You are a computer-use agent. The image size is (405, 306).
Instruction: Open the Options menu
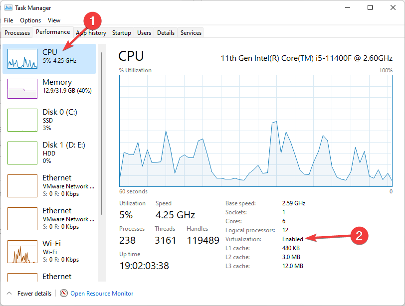30,20
